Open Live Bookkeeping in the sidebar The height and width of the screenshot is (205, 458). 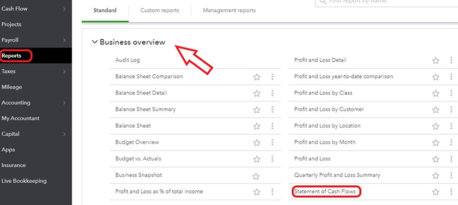[x=24, y=181]
